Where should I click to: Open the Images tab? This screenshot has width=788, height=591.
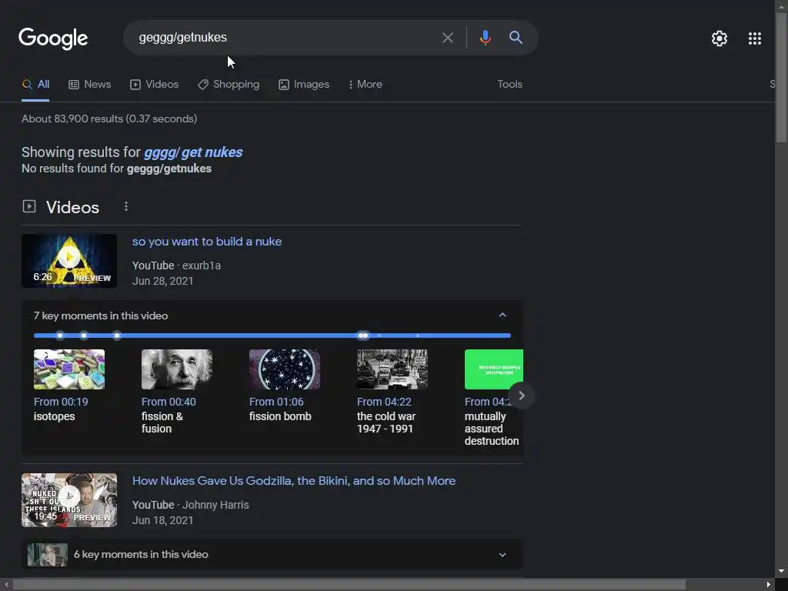304,85
